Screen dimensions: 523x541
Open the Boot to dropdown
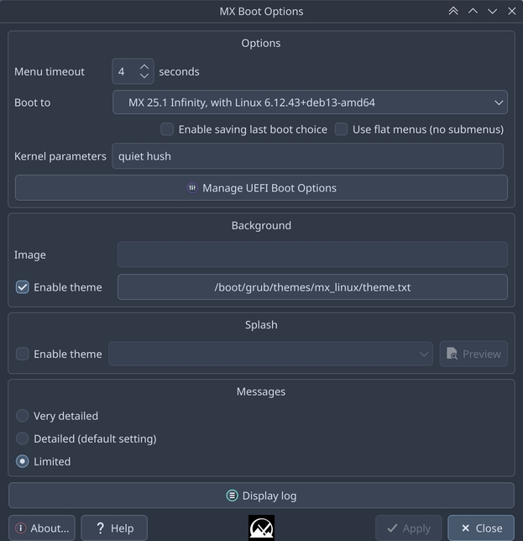pyautogui.click(x=310, y=102)
